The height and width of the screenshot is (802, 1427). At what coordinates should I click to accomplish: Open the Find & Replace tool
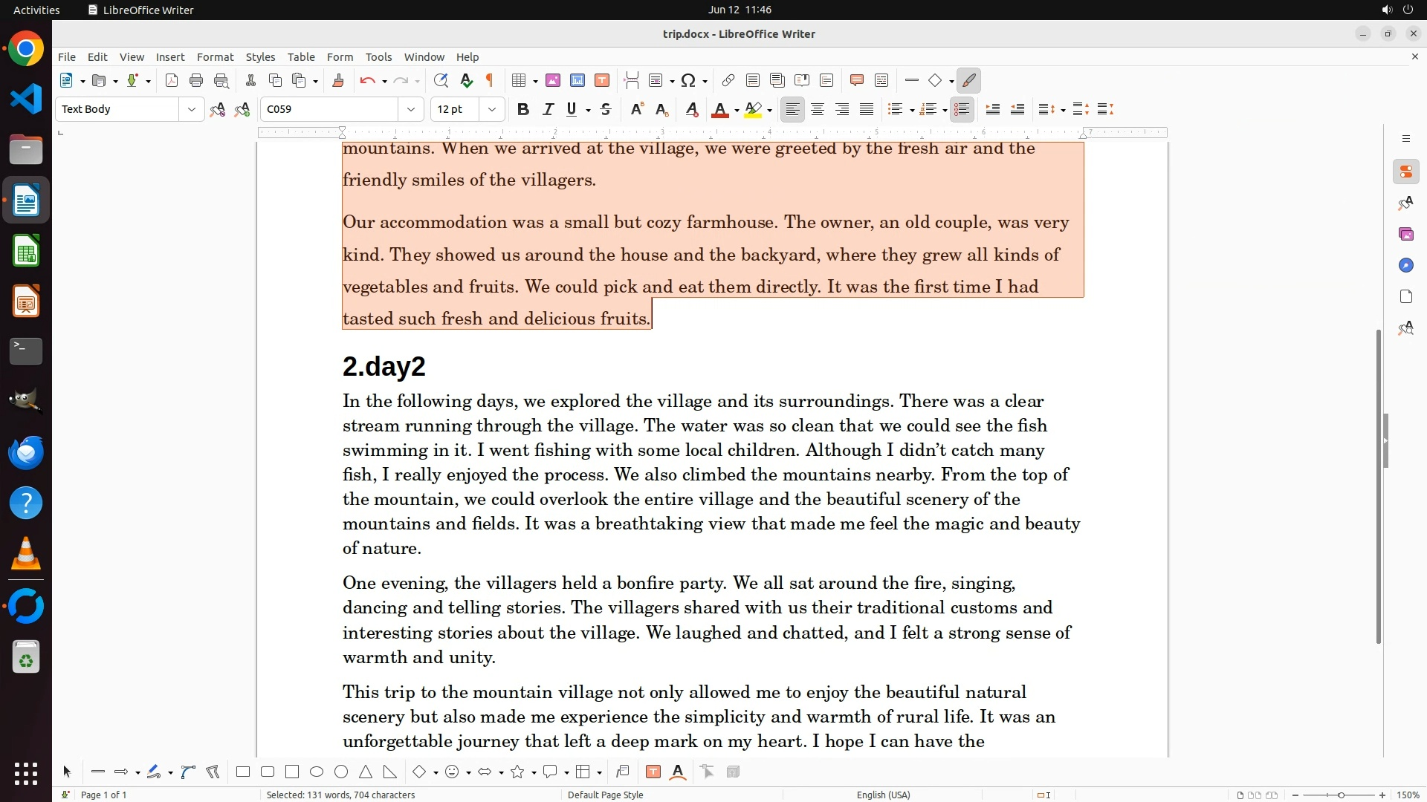tap(441, 81)
